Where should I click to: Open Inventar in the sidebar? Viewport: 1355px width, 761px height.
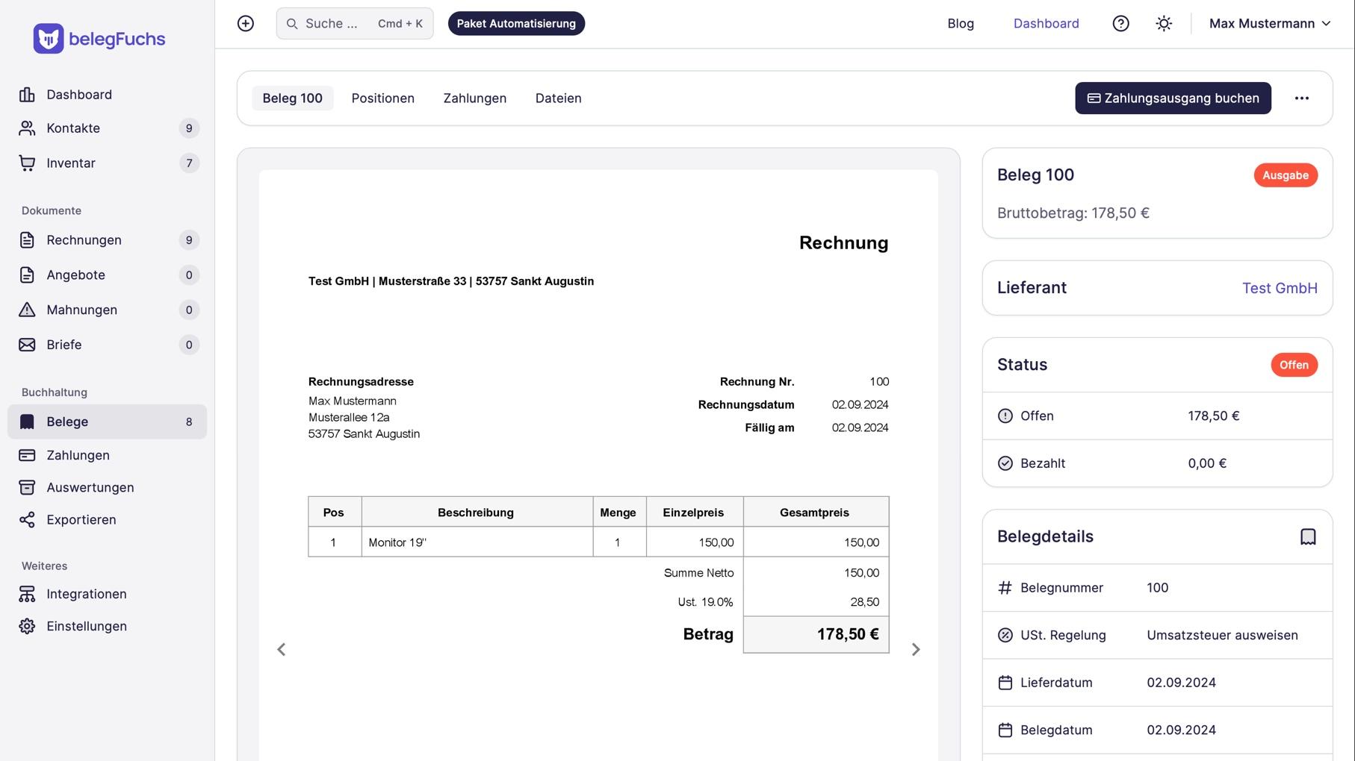[x=107, y=163]
